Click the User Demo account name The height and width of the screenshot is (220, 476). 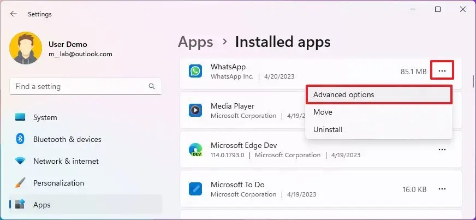coord(68,44)
